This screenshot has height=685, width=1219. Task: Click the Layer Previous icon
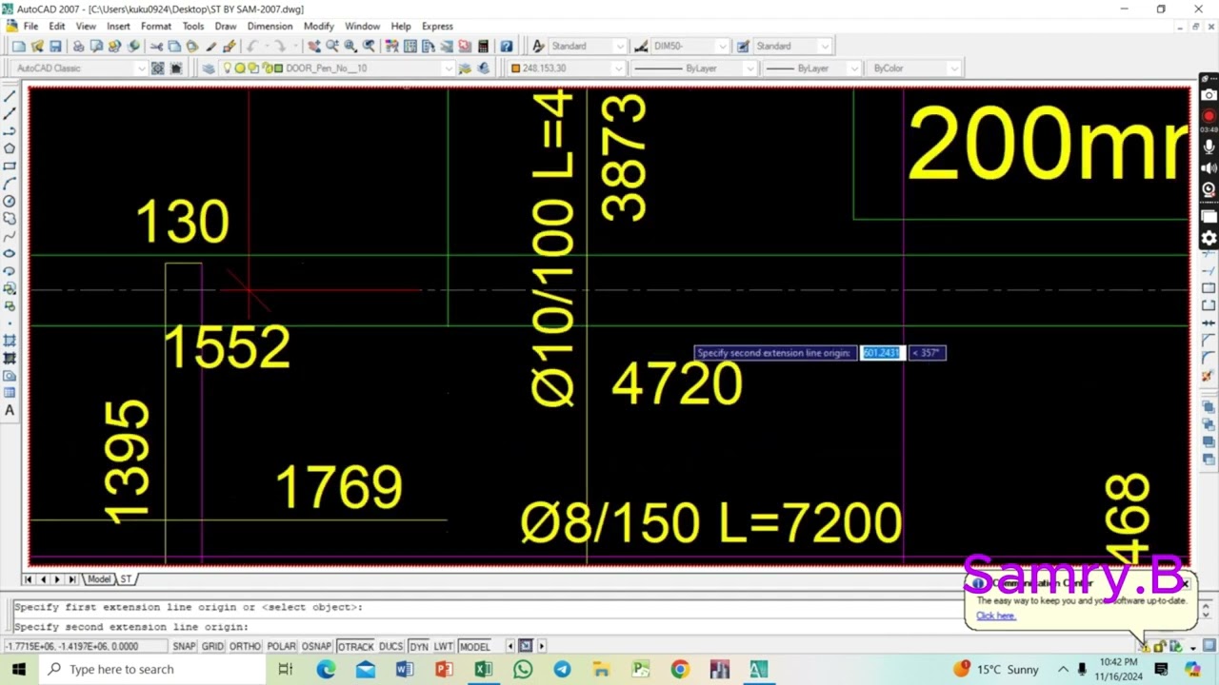(x=484, y=68)
